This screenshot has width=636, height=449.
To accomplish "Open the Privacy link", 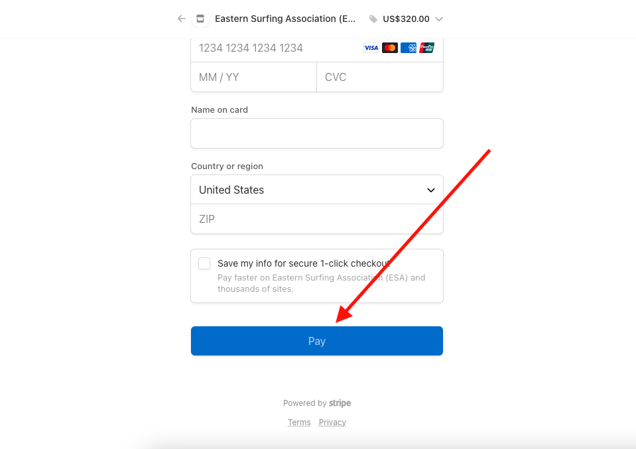I will 332,422.
